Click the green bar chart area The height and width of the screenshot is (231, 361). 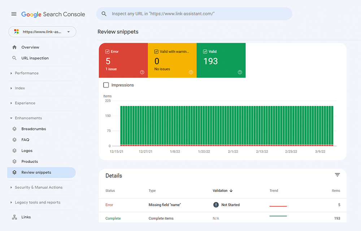coord(227,125)
